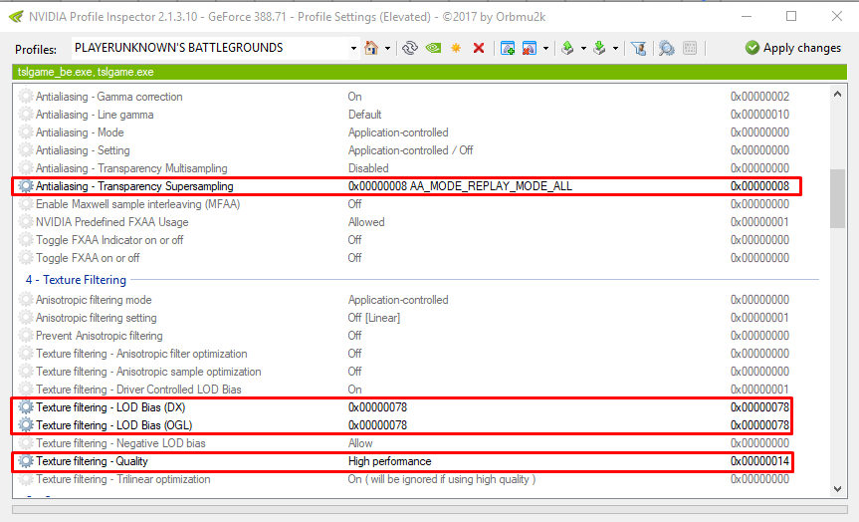Click gear icon beside Texture filtering - Negative LOD bias
Viewport: 859px width, 522px height.
(26, 443)
